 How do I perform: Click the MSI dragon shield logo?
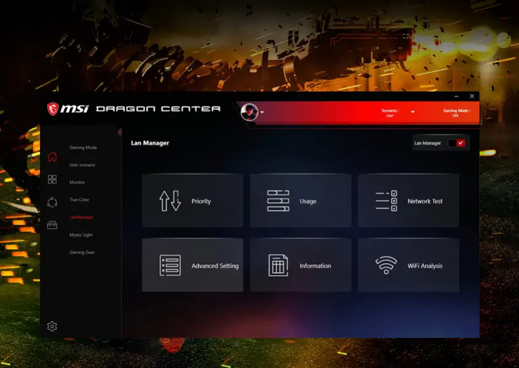53,109
